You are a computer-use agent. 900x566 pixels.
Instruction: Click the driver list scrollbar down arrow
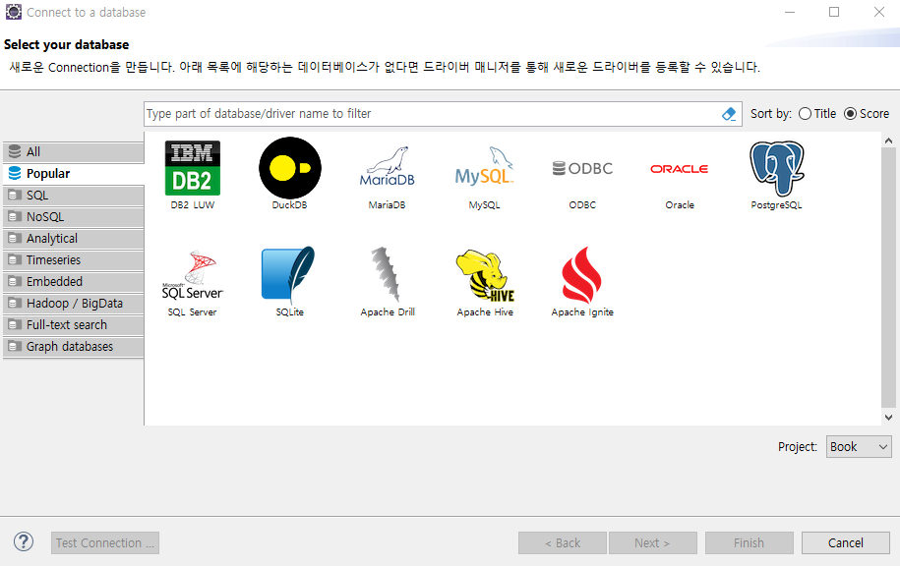click(x=888, y=418)
